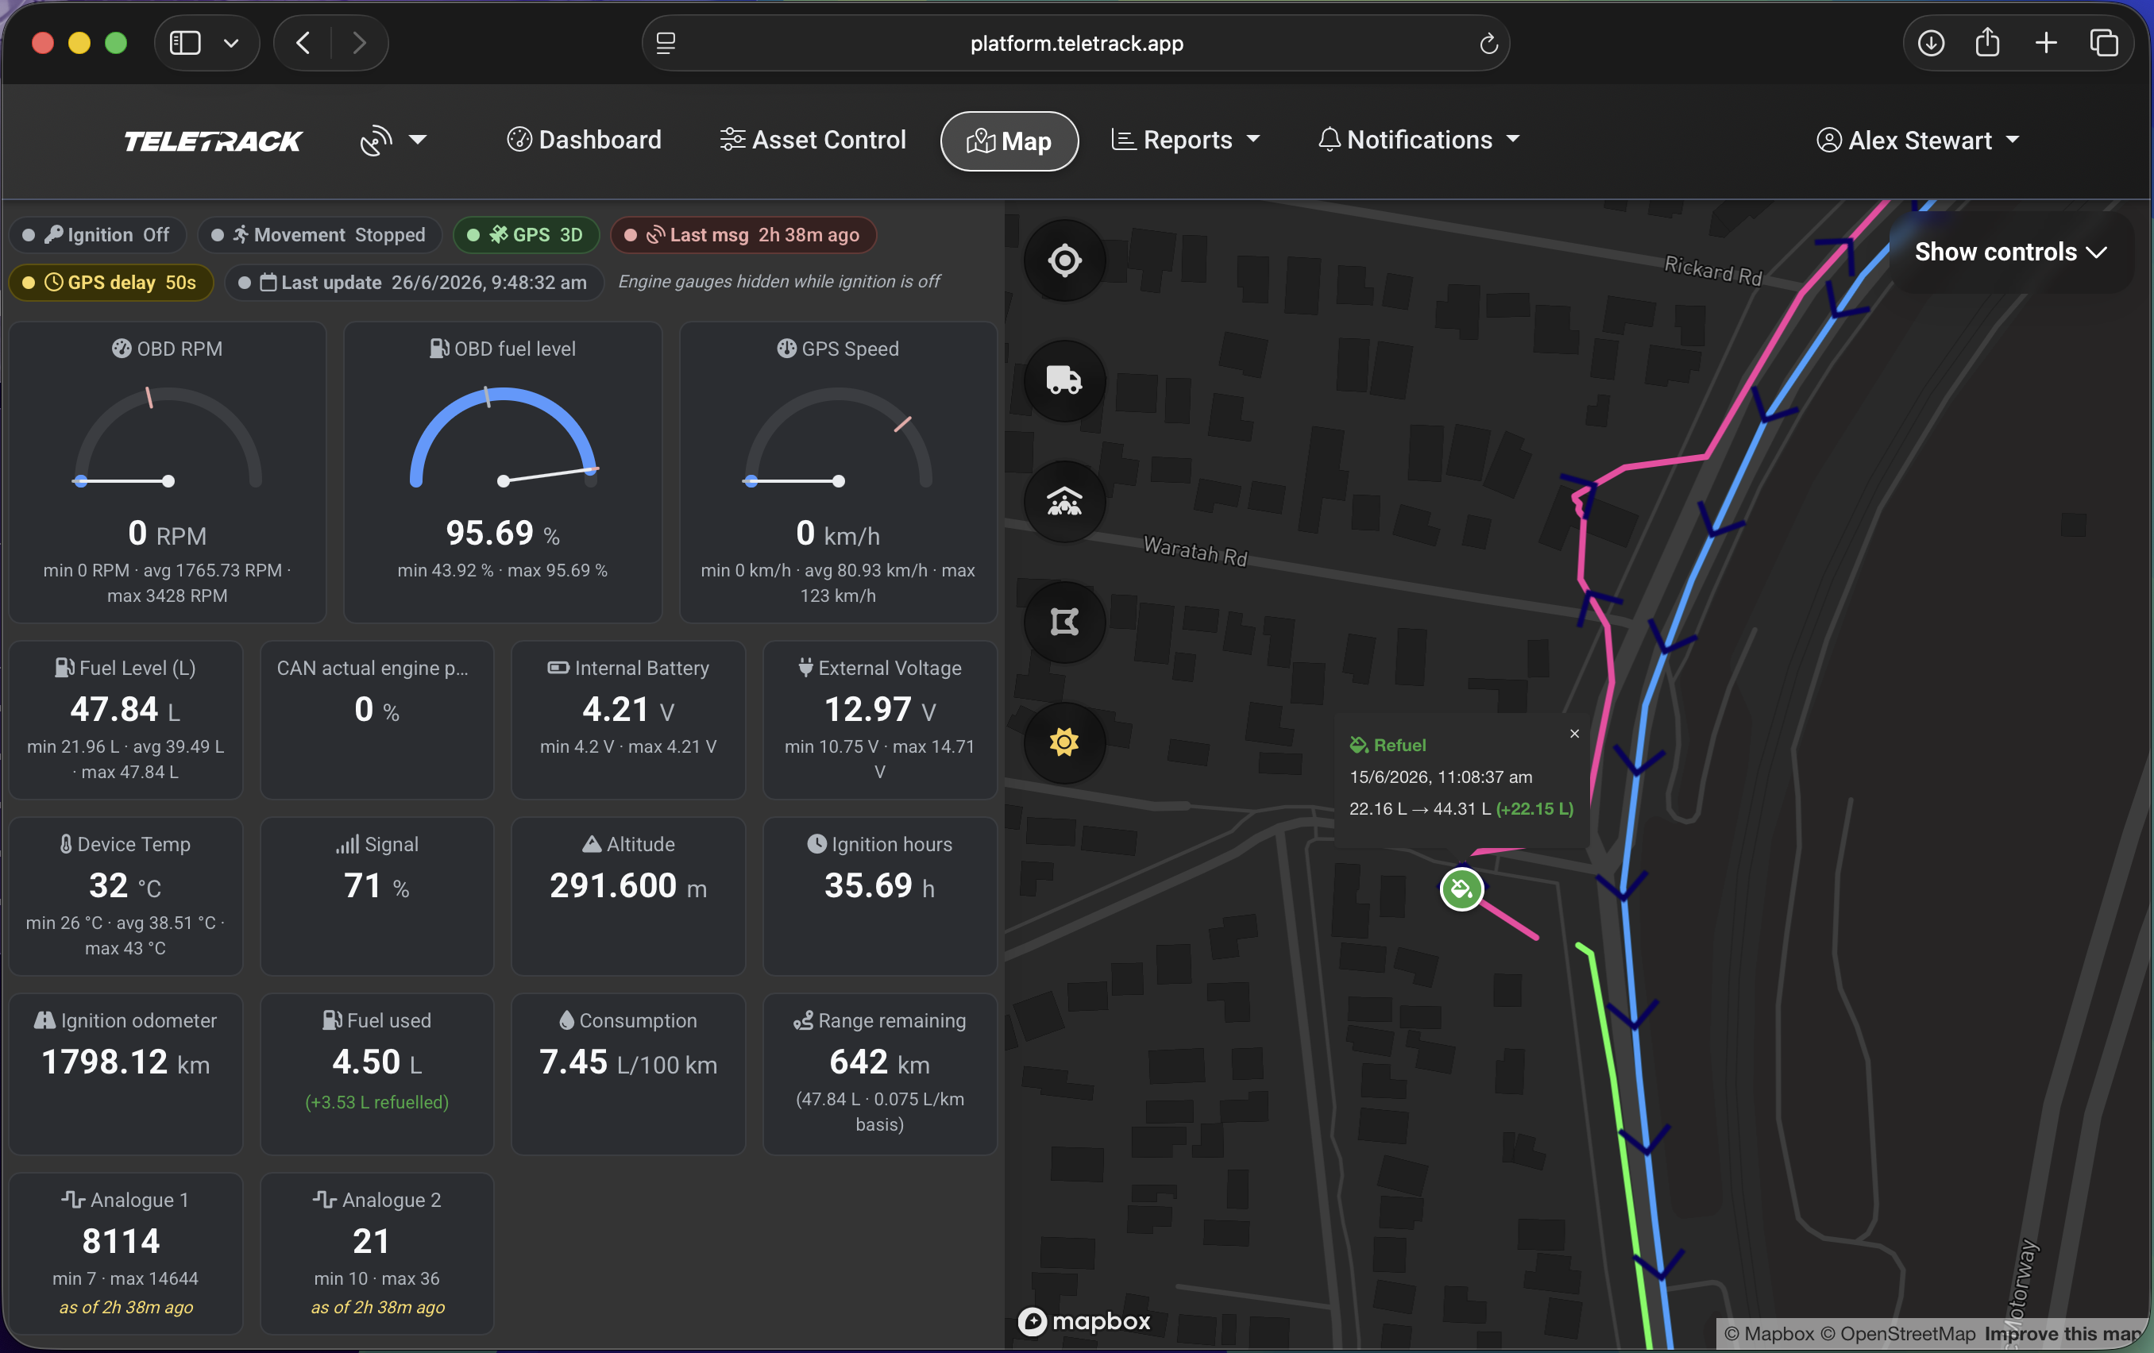
Task: Click the Safari sidebar toggle icon
Action: (x=185, y=43)
